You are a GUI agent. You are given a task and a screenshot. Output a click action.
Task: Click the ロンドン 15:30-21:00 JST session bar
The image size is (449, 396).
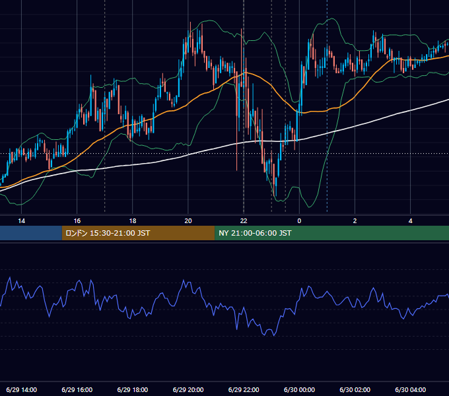(x=138, y=233)
